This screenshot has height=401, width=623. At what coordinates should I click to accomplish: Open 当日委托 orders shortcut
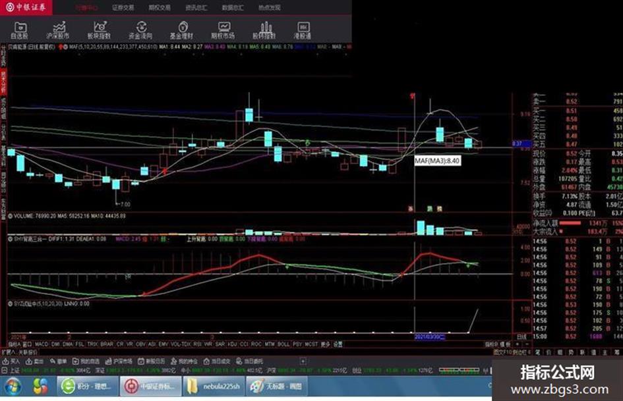(x=249, y=361)
